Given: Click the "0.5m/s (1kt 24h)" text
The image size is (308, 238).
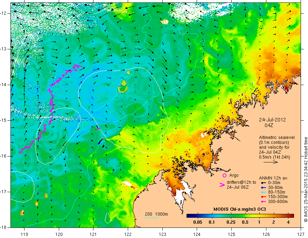Looking at the screenshot, I should click(x=274, y=157).
